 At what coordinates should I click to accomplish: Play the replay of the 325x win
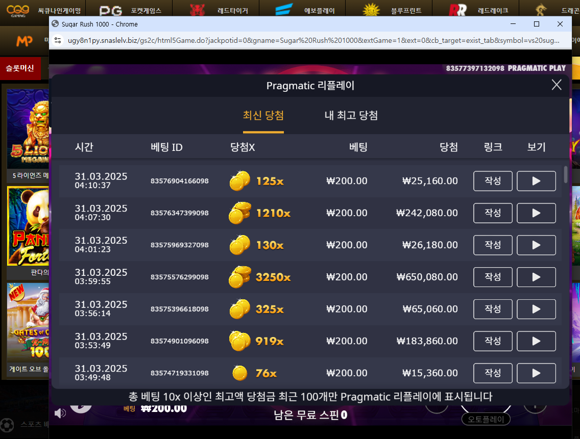[536, 309]
